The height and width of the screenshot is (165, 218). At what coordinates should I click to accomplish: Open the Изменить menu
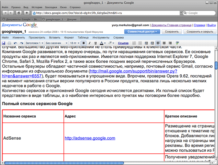pos(19,38)
